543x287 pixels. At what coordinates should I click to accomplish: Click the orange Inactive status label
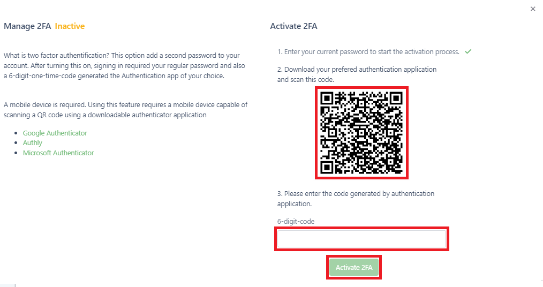tap(70, 26)
